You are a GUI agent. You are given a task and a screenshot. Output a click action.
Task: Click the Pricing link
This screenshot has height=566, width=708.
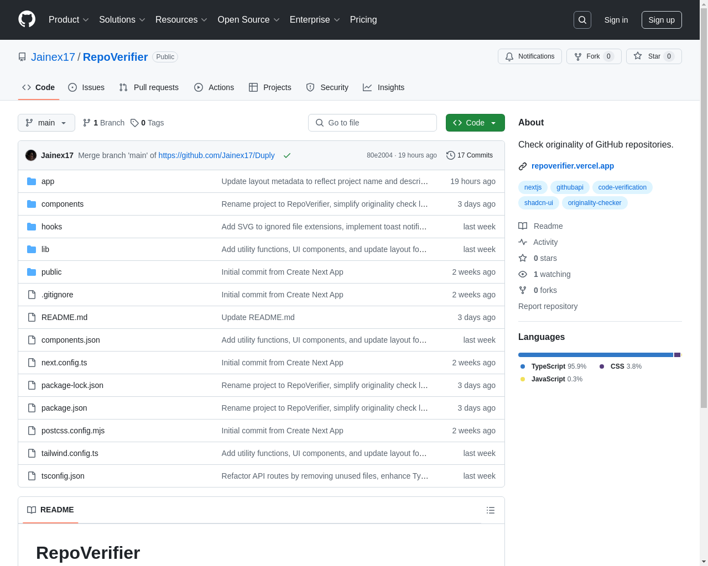coord(363,20)
